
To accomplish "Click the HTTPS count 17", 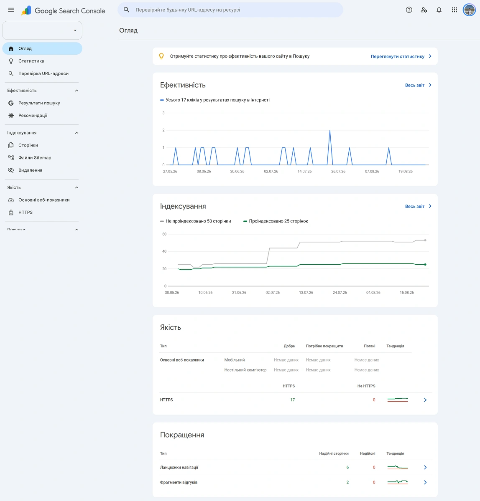I will 293,400.
